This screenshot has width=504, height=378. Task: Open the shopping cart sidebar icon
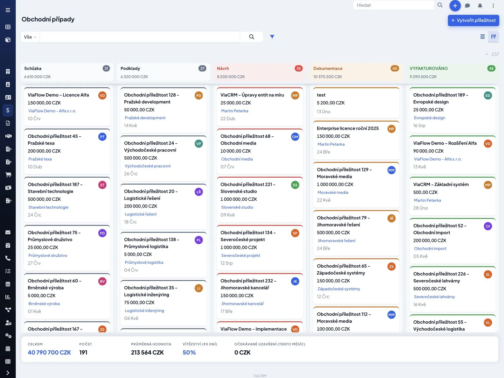coord(8,175)
